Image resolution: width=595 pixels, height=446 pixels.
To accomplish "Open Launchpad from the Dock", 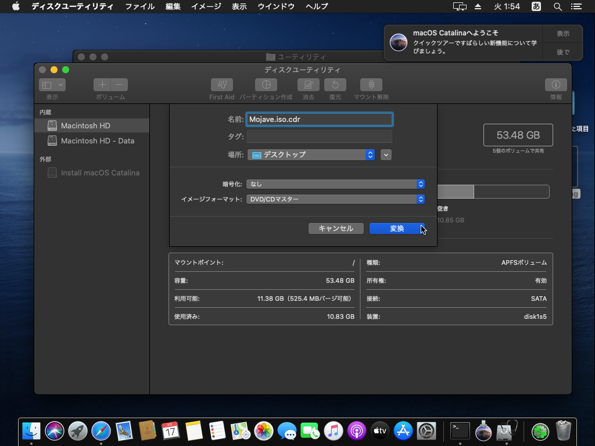I will 78,431.
